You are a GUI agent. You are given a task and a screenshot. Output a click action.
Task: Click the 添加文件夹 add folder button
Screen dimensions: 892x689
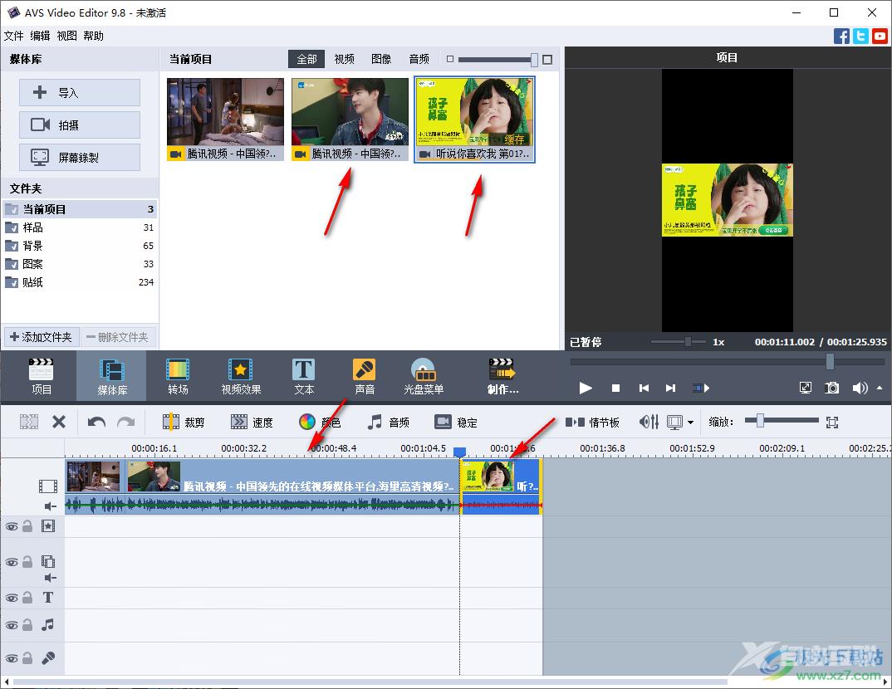click(41, 337)
